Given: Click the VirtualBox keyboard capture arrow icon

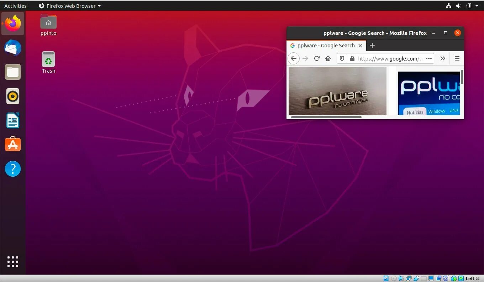Looking at the screenshot, I should 461,278.
